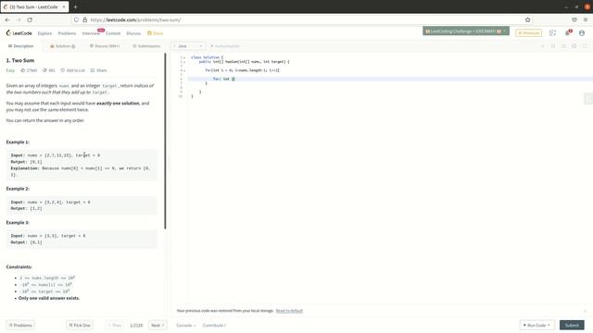The width and height of the screenshot is (593, 333).
Task: Bookmark this page with star icon
Action: point(527,19)
